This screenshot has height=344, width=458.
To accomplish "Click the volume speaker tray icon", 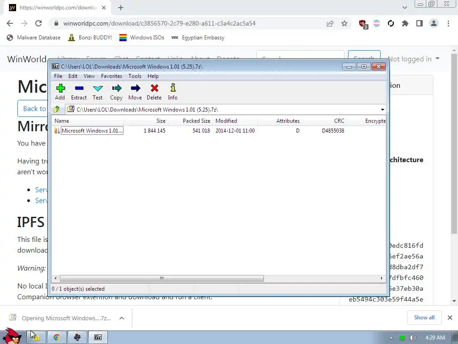I will click(412, 338).
